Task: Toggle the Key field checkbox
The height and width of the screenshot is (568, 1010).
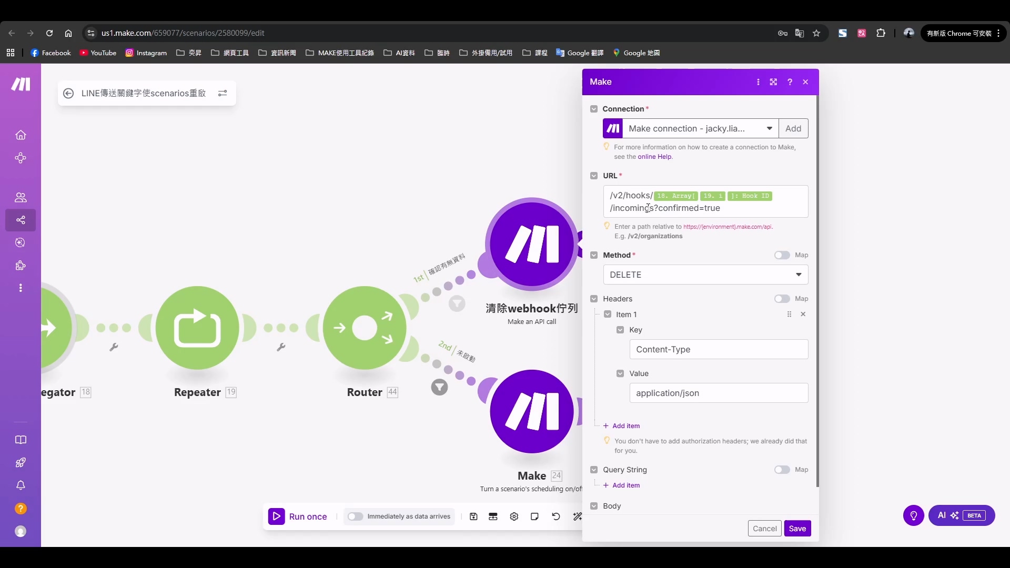Action: click(620, 330)
